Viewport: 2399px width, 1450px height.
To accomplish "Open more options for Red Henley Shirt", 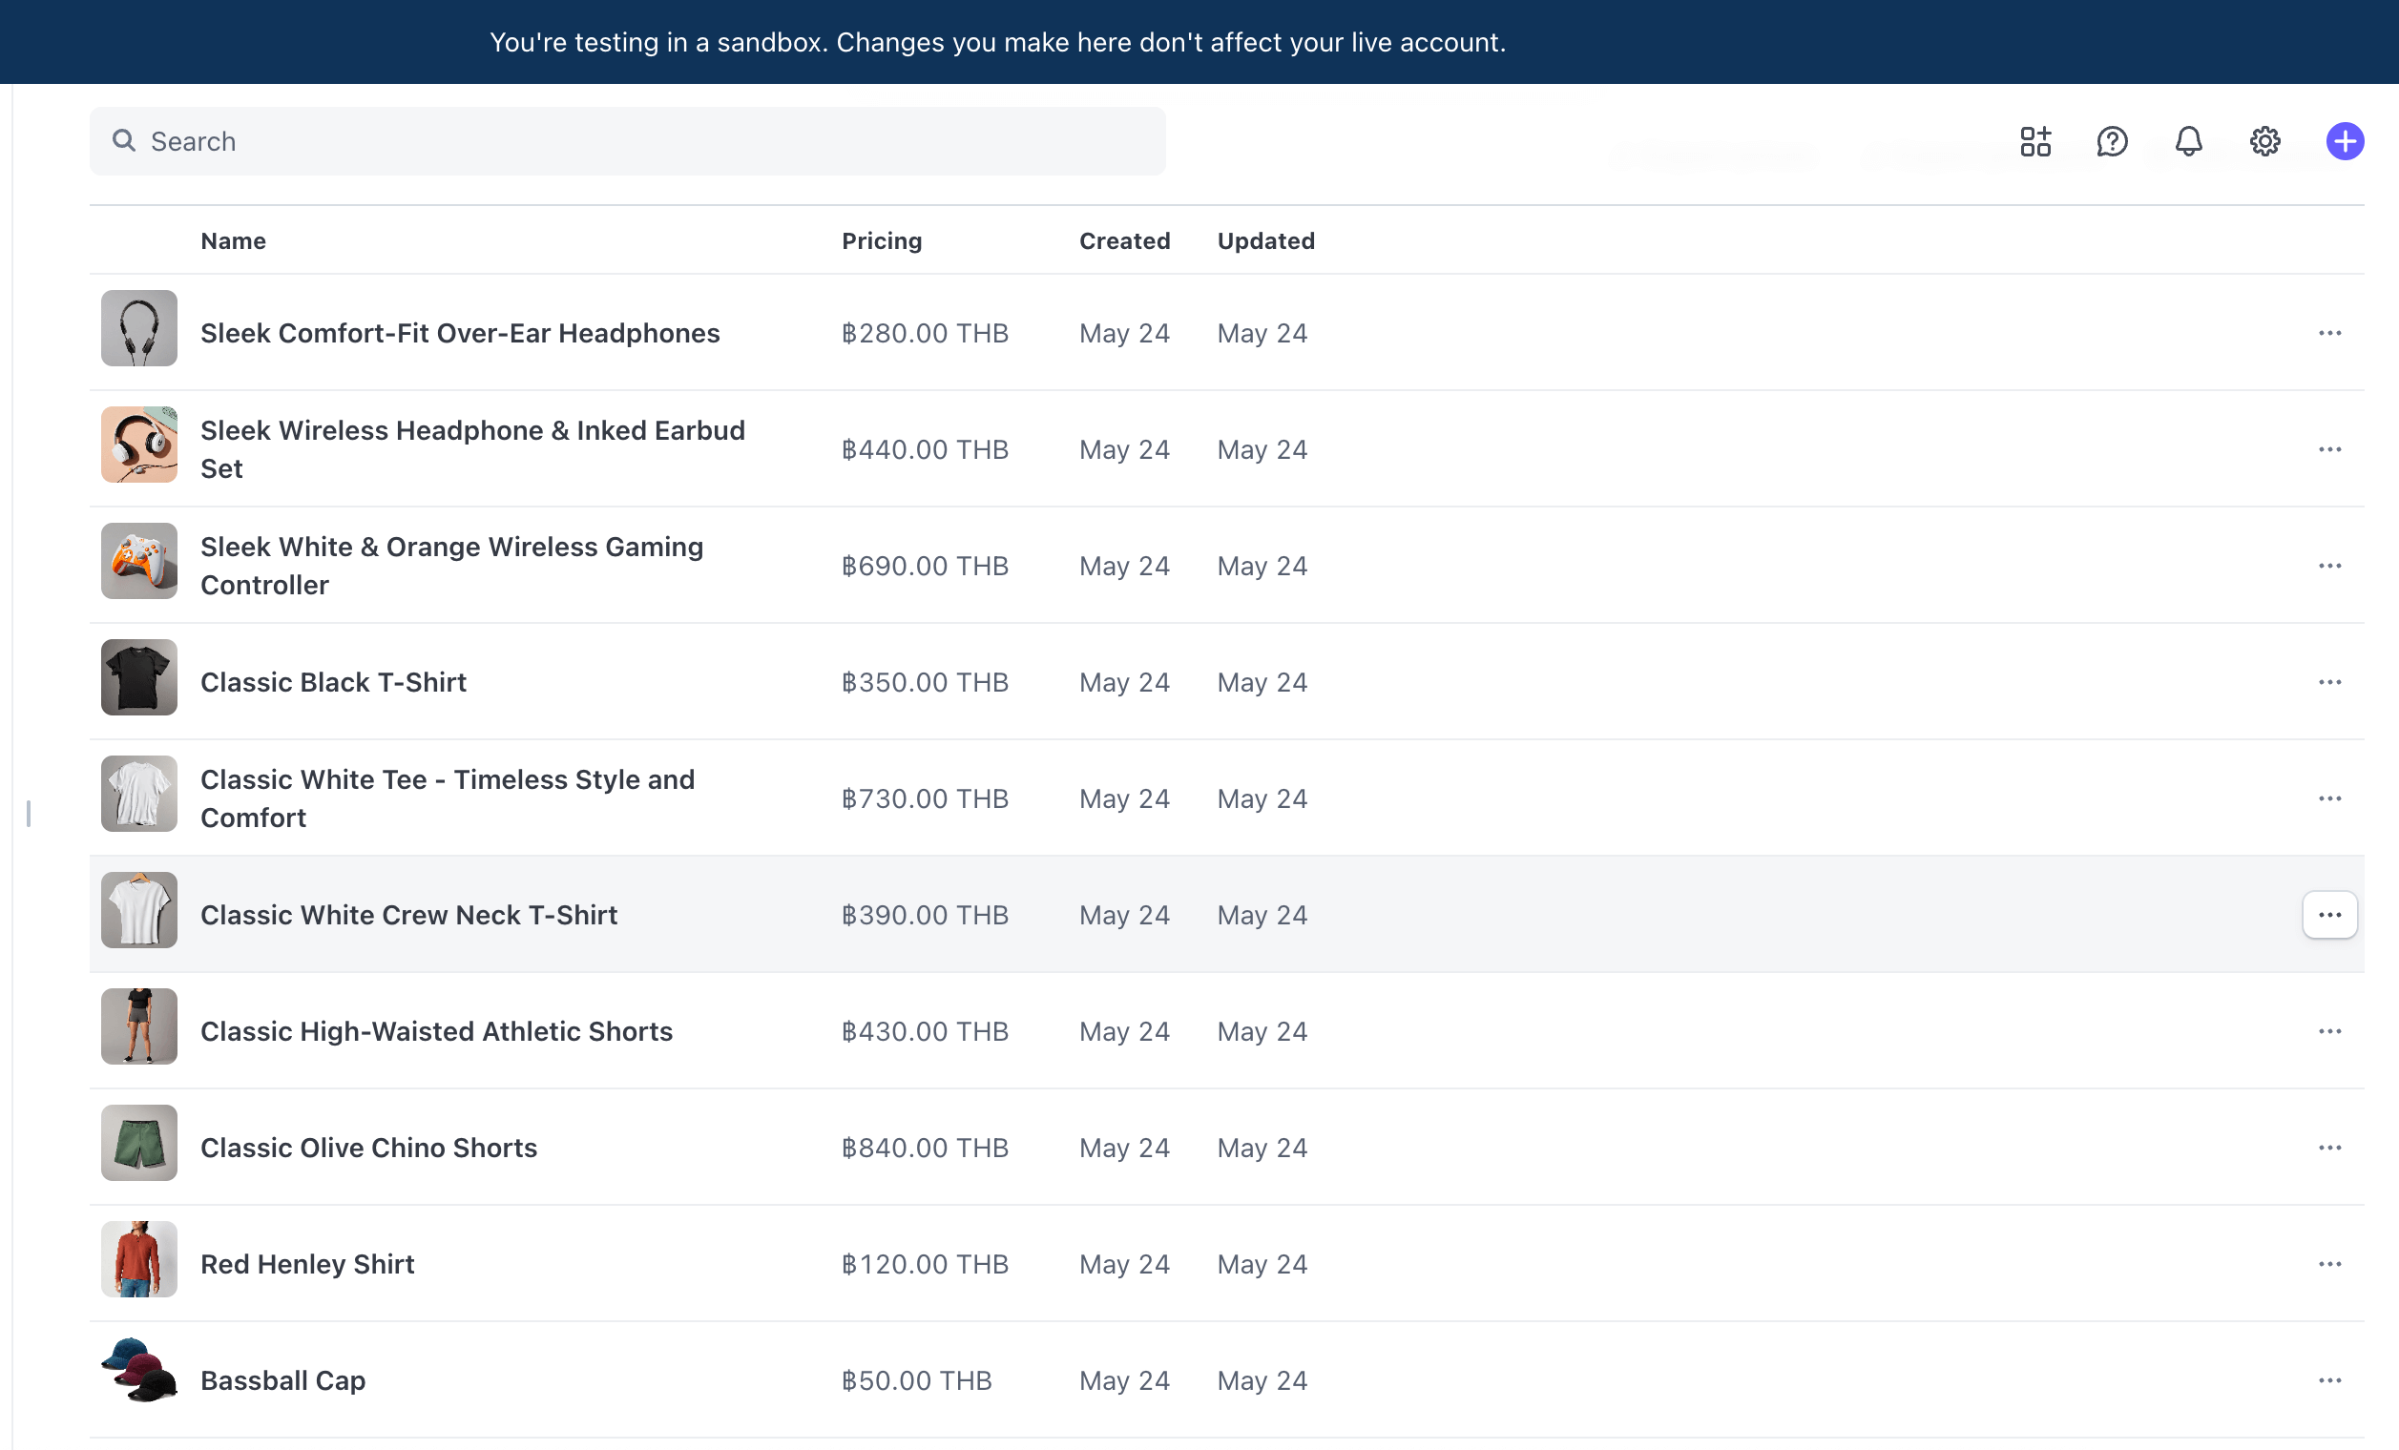I will (x=2329, y=1264).
